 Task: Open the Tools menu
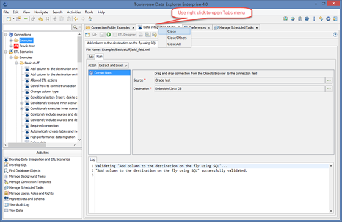pyautogui.click(x=89, y=12)
